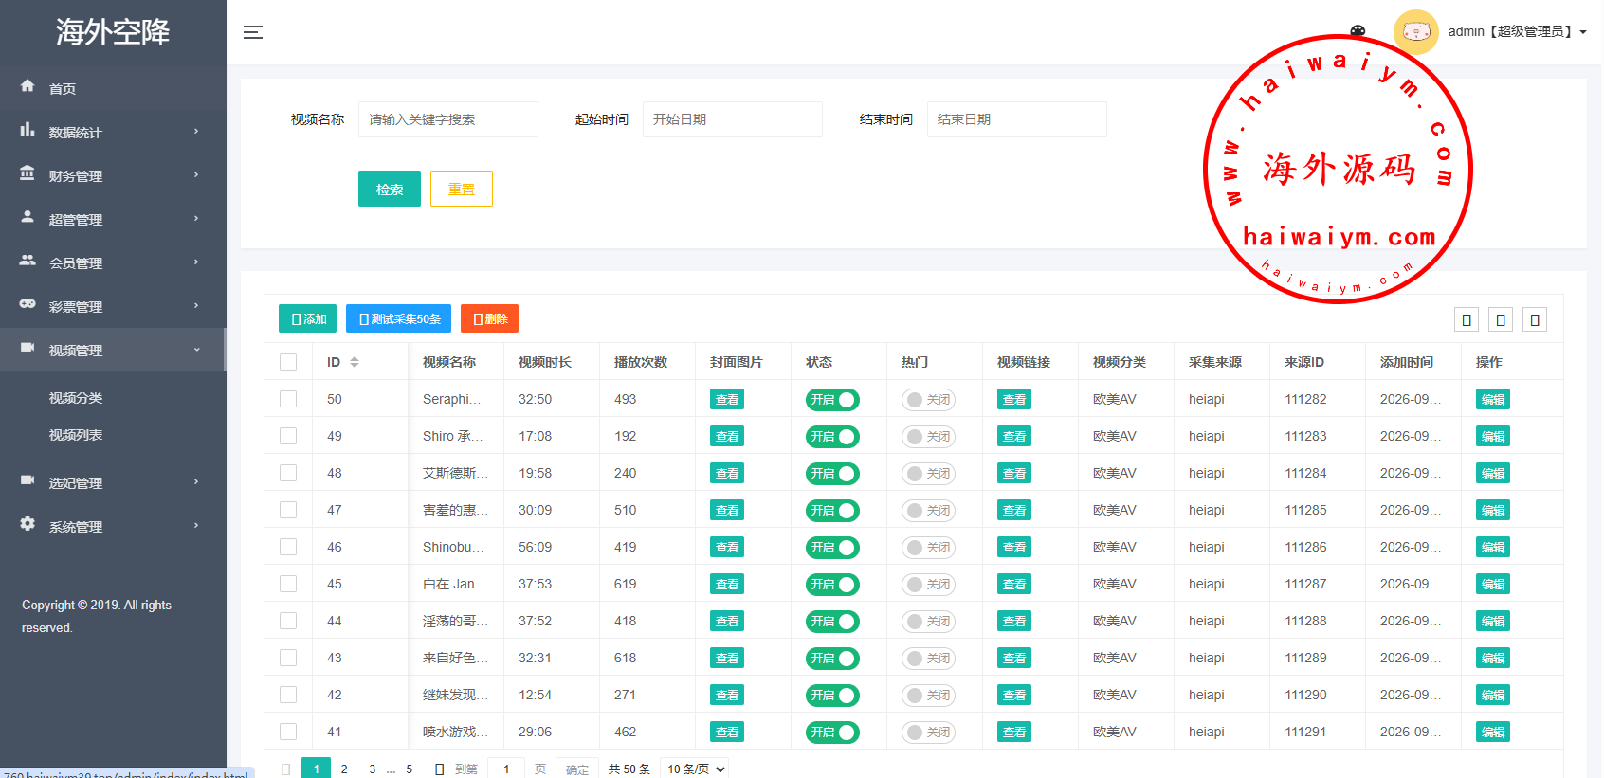Viewport: 1604px width, 778px height.
Task: Click the 视频名称 keyword search field
Action: pos(447,119)
